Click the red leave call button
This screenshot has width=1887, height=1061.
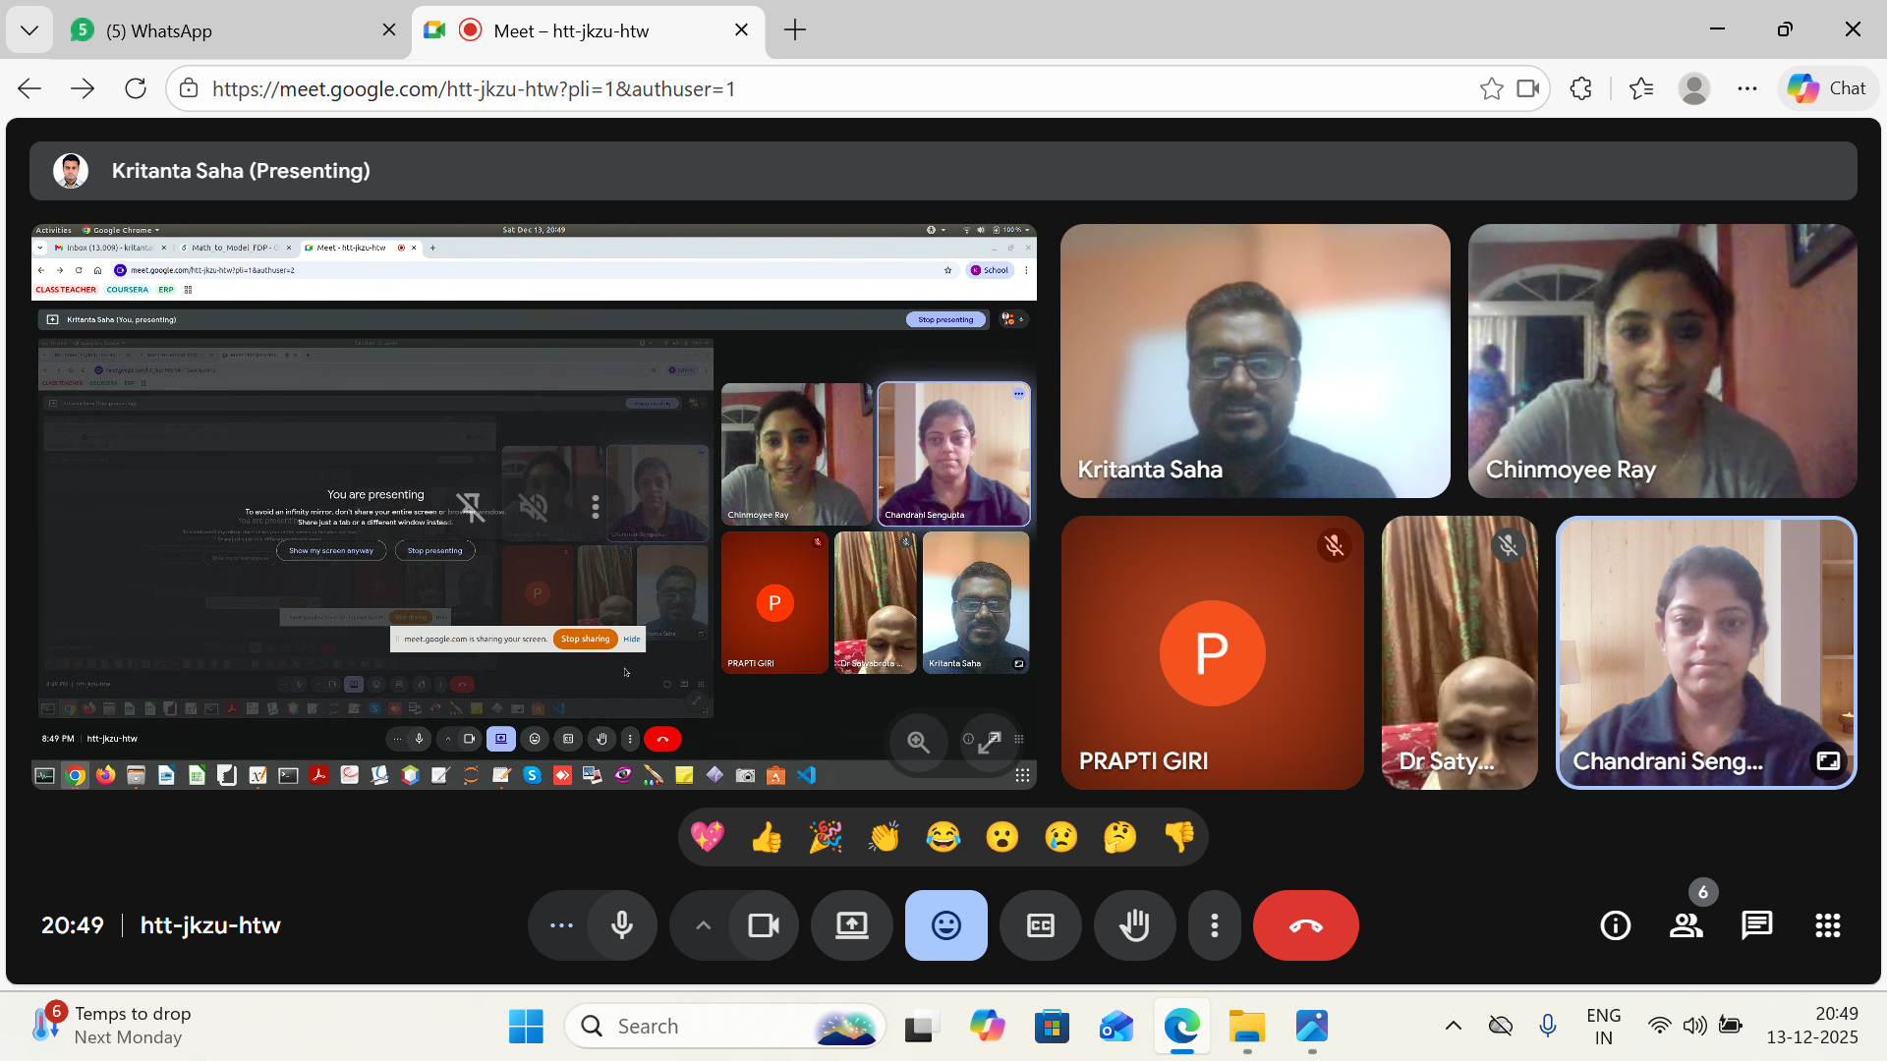pyautogui.click(x=1305, y=925)
